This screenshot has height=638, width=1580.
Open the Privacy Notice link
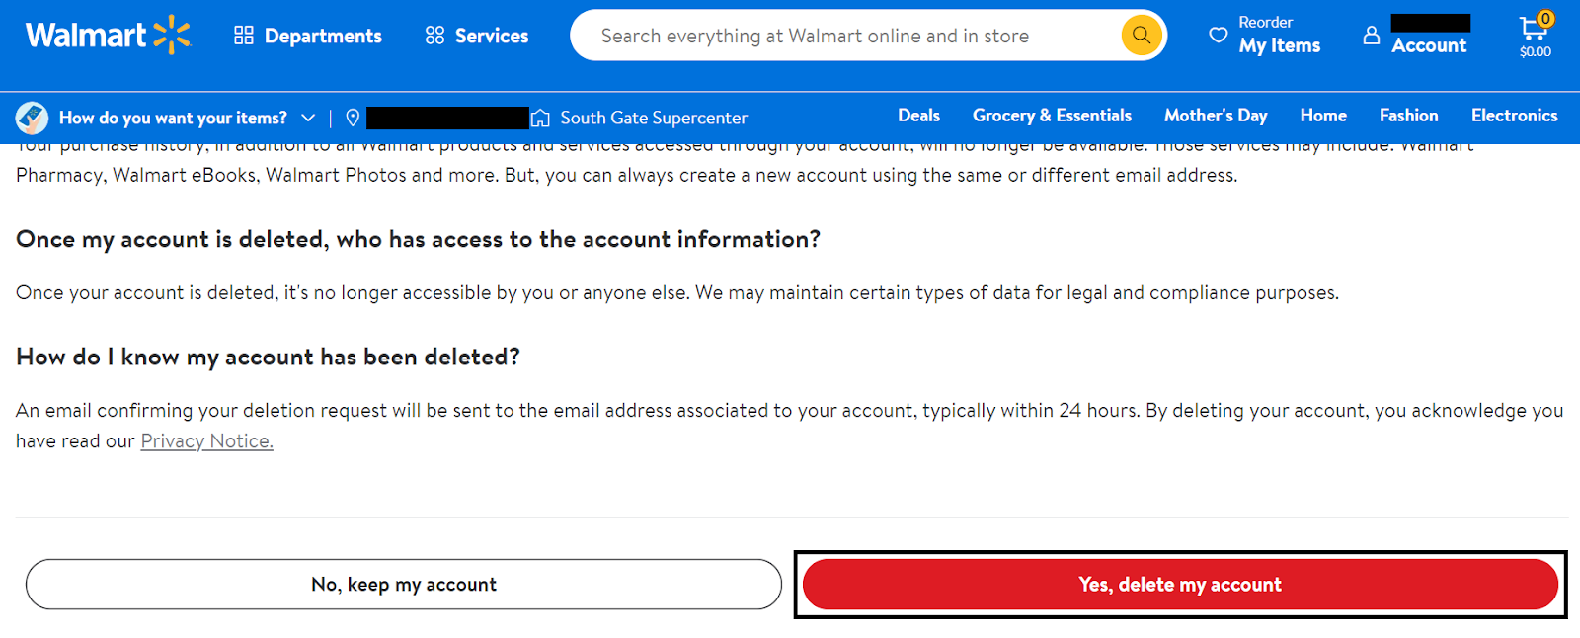[x=206, y=440]
